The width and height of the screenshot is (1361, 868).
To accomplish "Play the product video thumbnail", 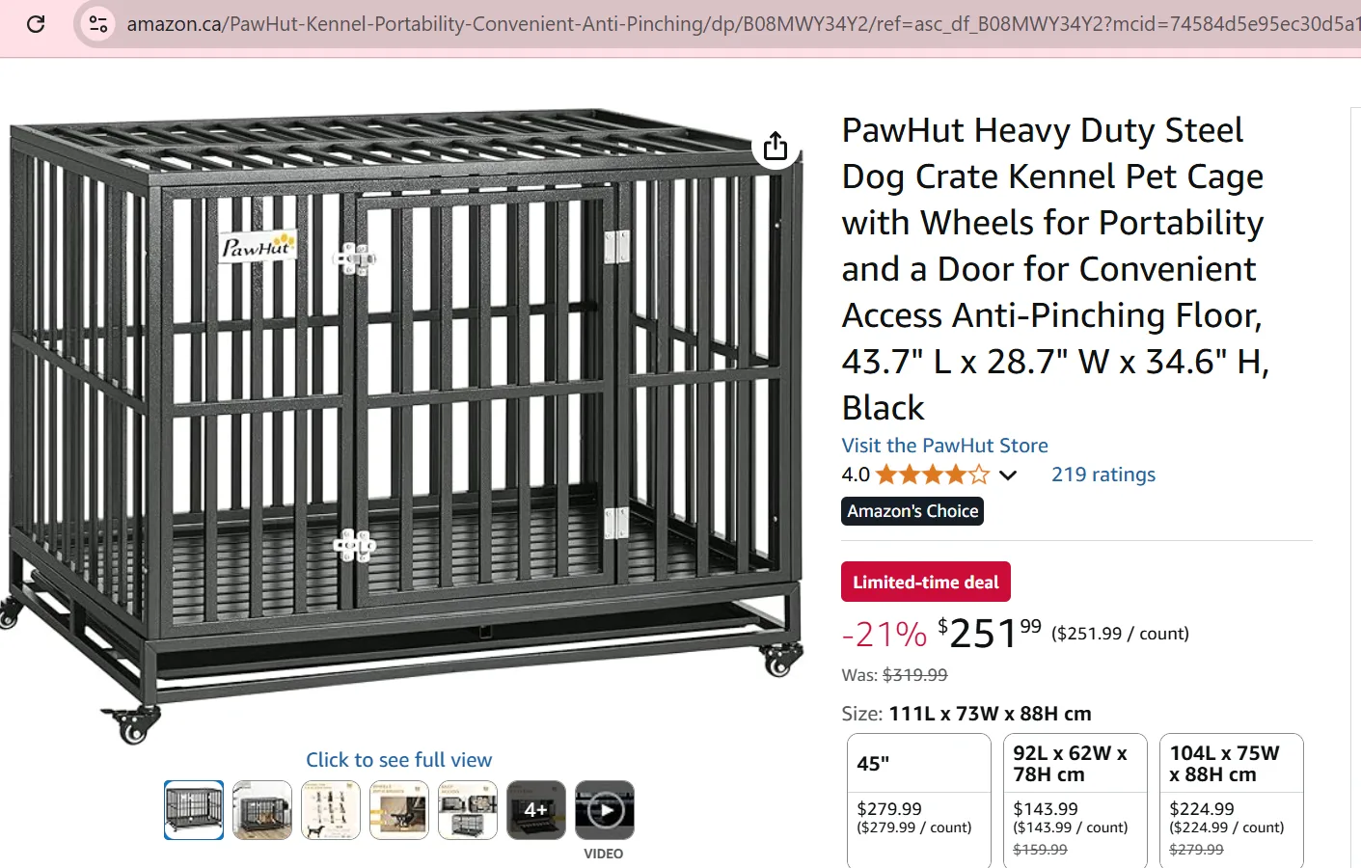I will 605,810.
